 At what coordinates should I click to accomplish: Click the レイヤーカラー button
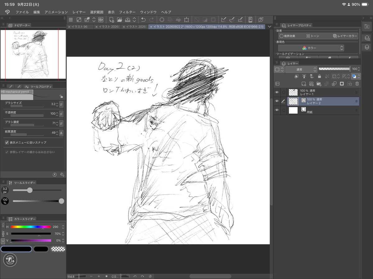pyautogui.click(x=345, y=36)
